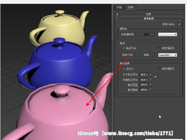Click 移除 button in the 摄影机 group
The image size is (187, 140).
coord(147,35)
